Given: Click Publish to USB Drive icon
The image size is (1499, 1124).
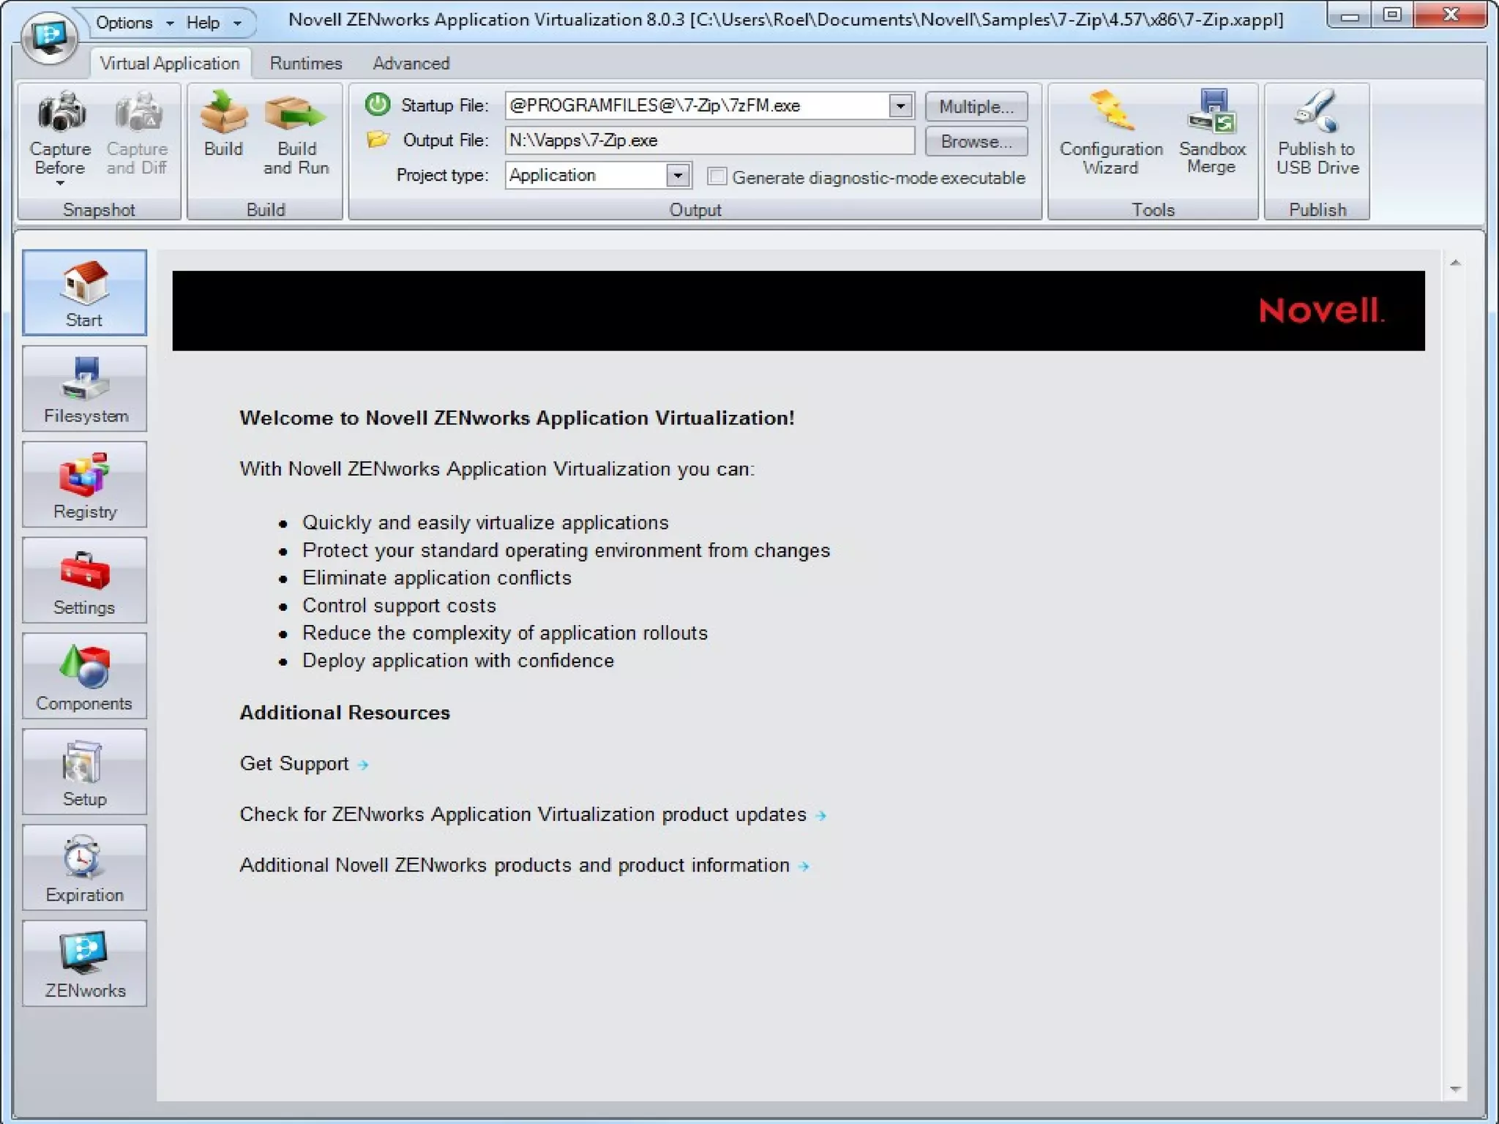Looking at the screenshot, I should pyautogui.click(x=1317, y=110).
